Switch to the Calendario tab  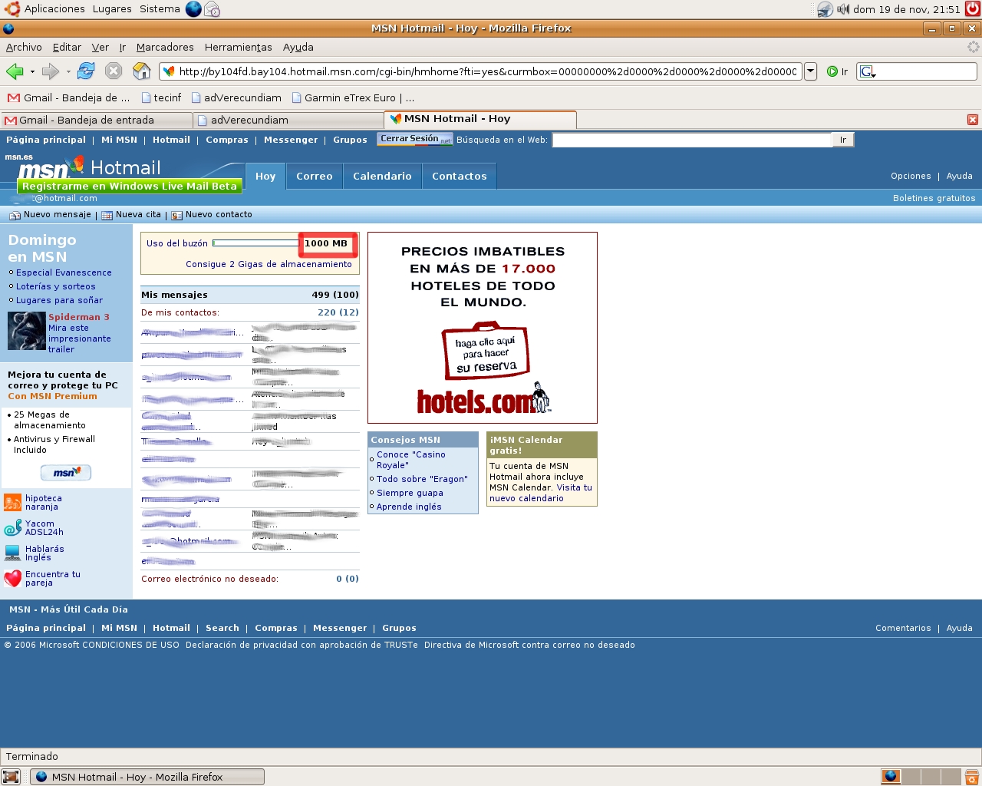(x=382, y=176)
